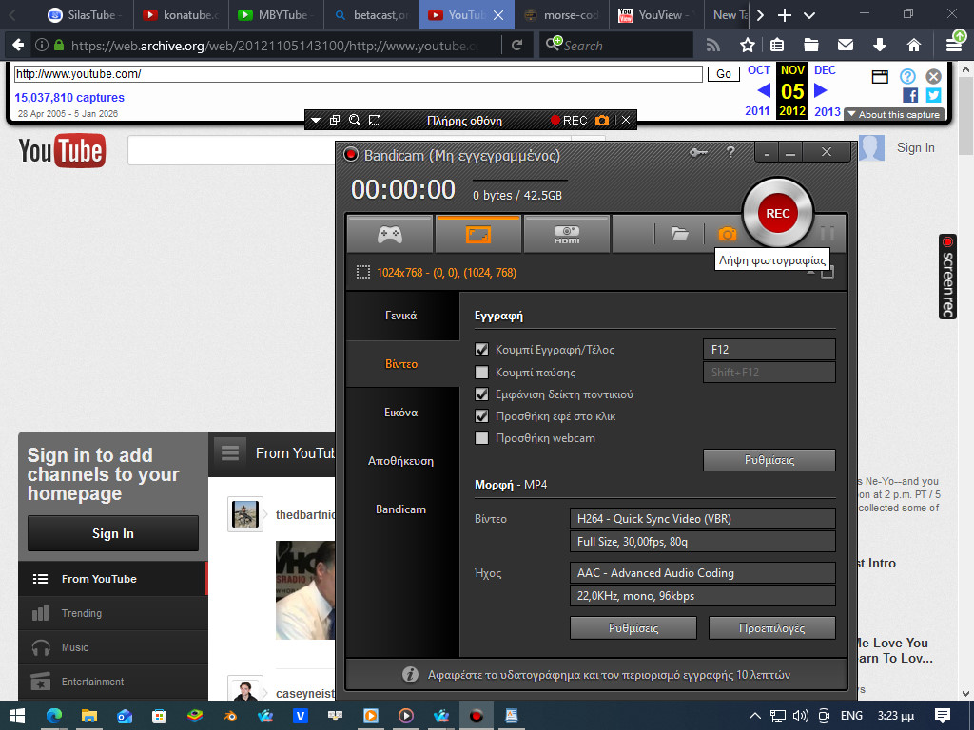Screen dimensions: 974x730
Task: Open the AAC audio codec dropdown
Action: coord(702,572)
